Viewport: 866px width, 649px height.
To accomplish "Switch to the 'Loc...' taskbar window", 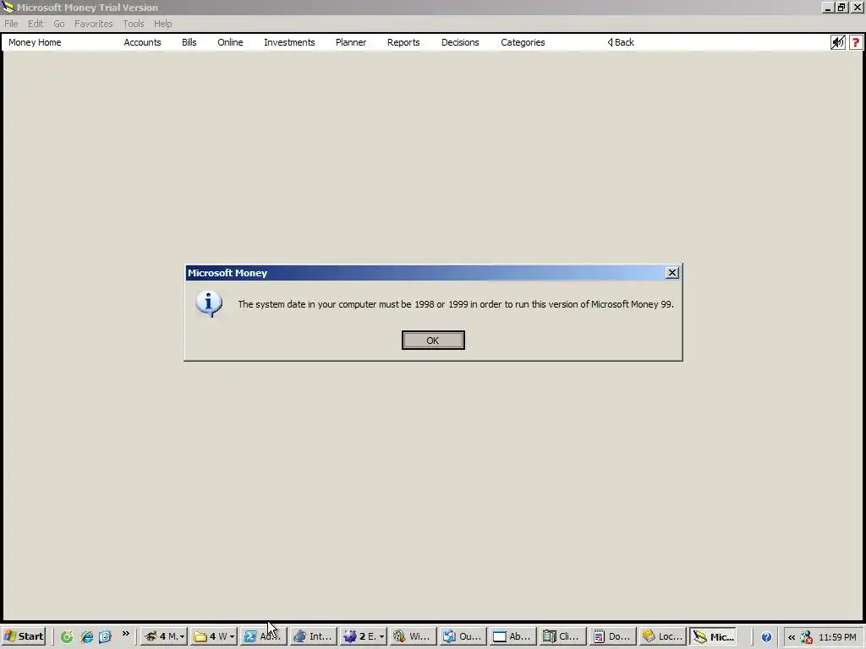I will coord(663,636).
